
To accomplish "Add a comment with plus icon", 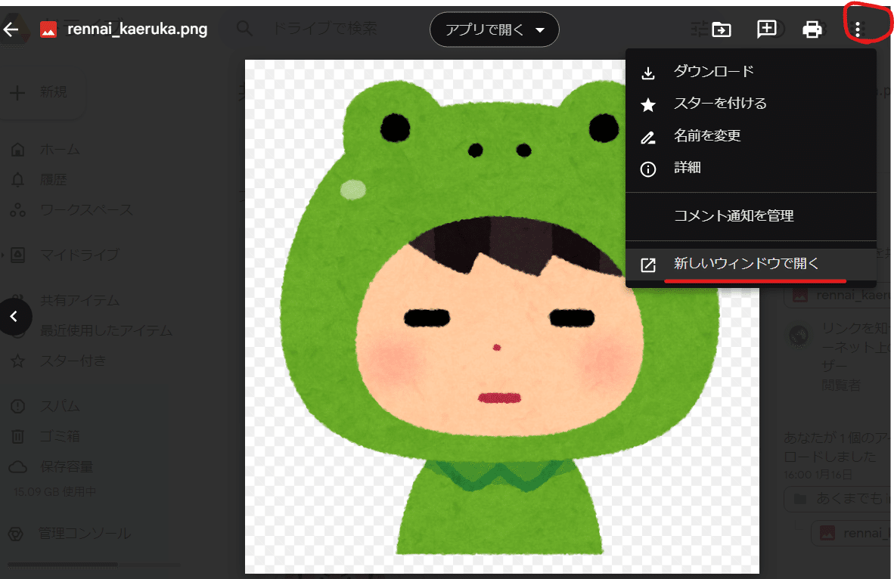I will (x=766, y=29).
